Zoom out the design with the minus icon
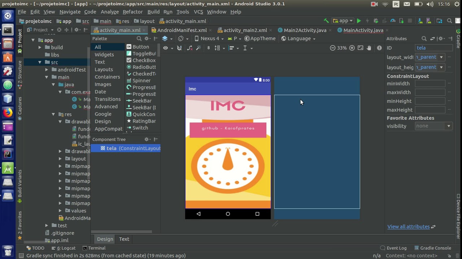462x259 pixels. [x=333, y=48]
